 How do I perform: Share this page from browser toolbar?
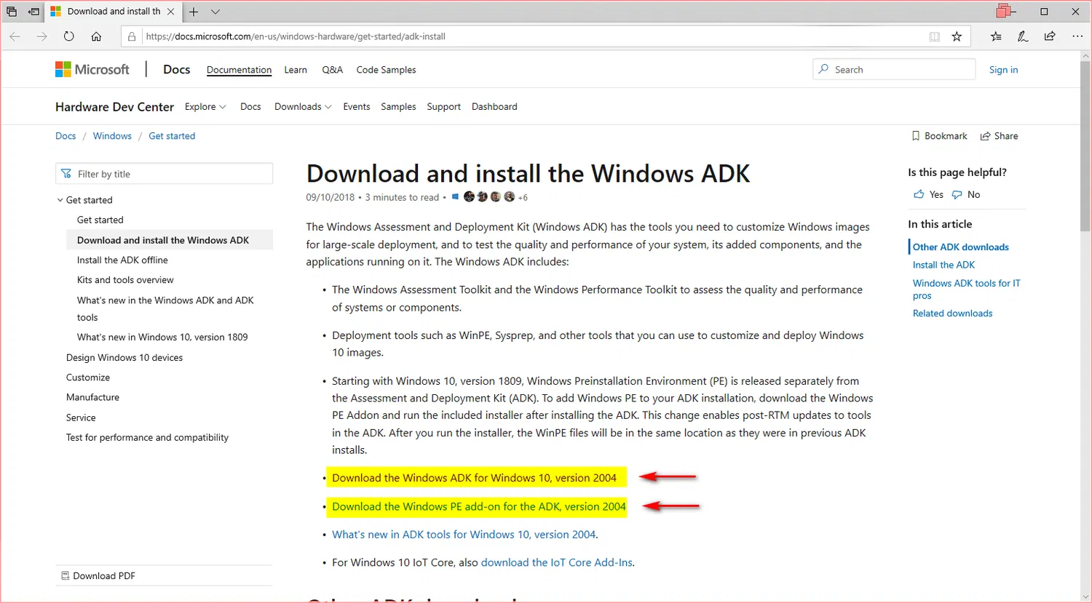(1050, 36)
